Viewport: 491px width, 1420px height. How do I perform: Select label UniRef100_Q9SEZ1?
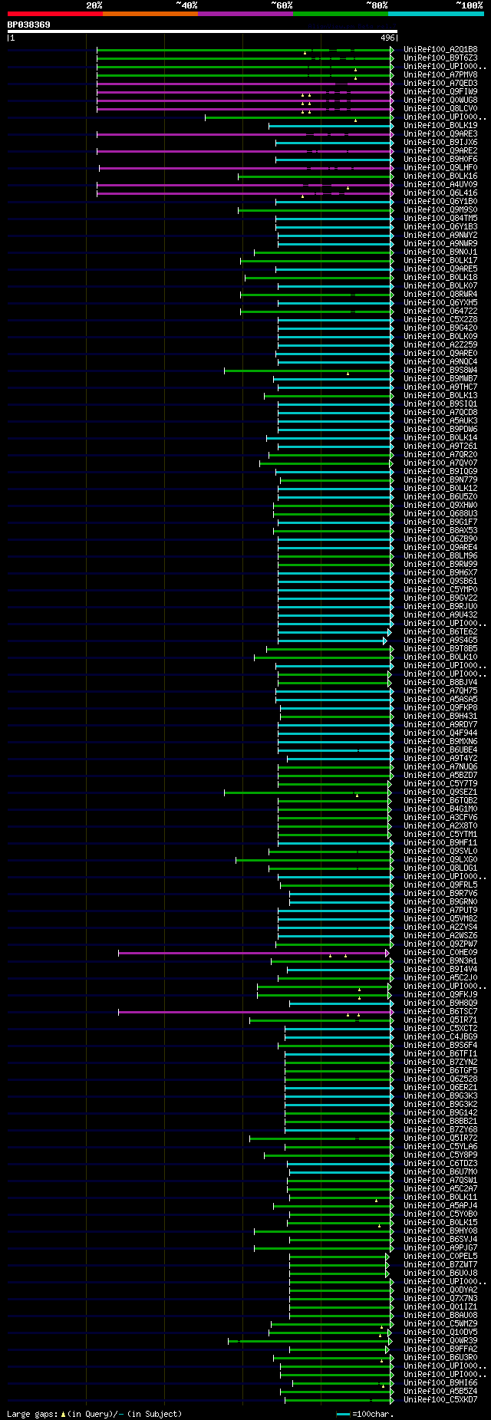440,792
